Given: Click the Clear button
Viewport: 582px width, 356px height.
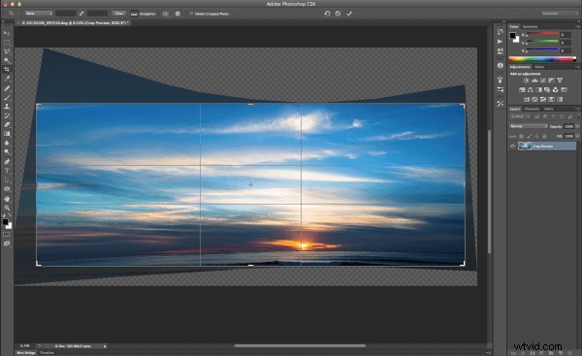Looking at the screenshot, I should 119,14.
